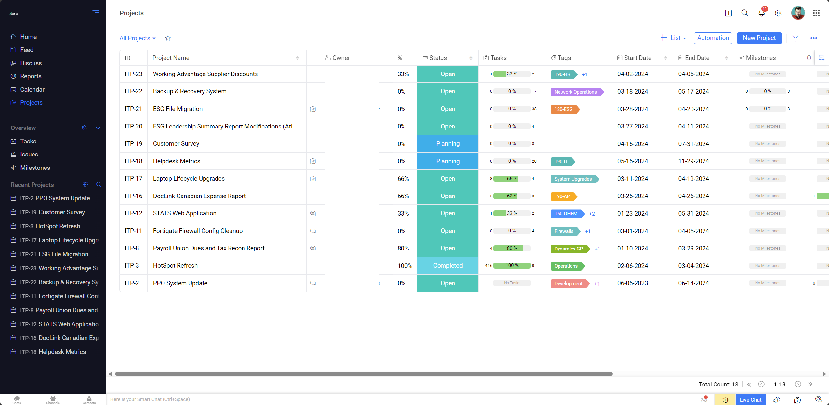Open settings gear in top bar

[x=778, y=13]
